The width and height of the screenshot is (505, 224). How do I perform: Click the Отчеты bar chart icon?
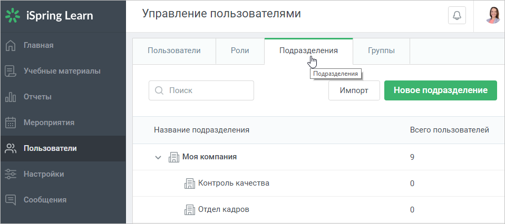(x=11, y=97)
